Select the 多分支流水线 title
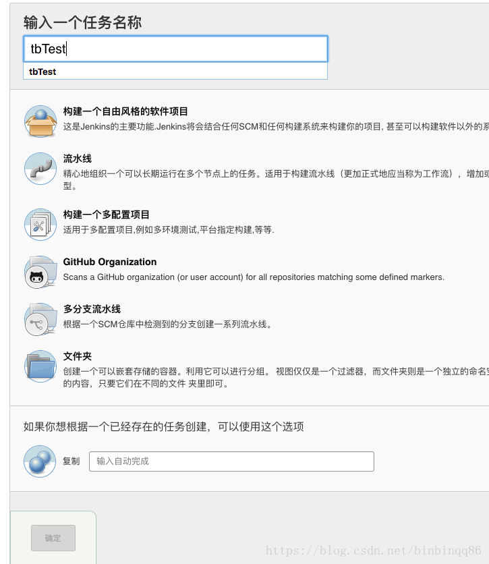Screen dimensions: 489x564 (x=92, y=309)
